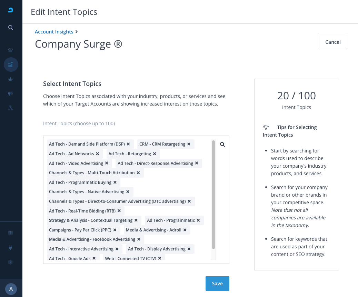Remove 'Campaigns - Pay Per Click (PPC)' tag
The image size is (358, 297).
point(115,230)
